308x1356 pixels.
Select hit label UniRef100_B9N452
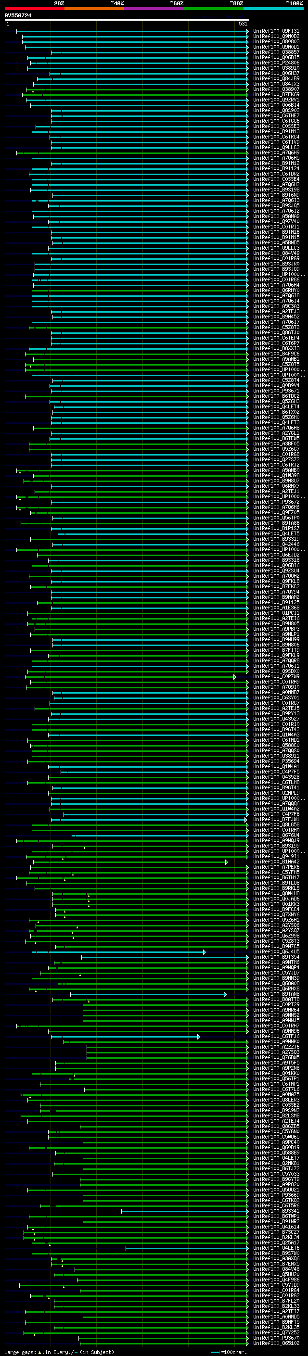[x=276, y=317]
